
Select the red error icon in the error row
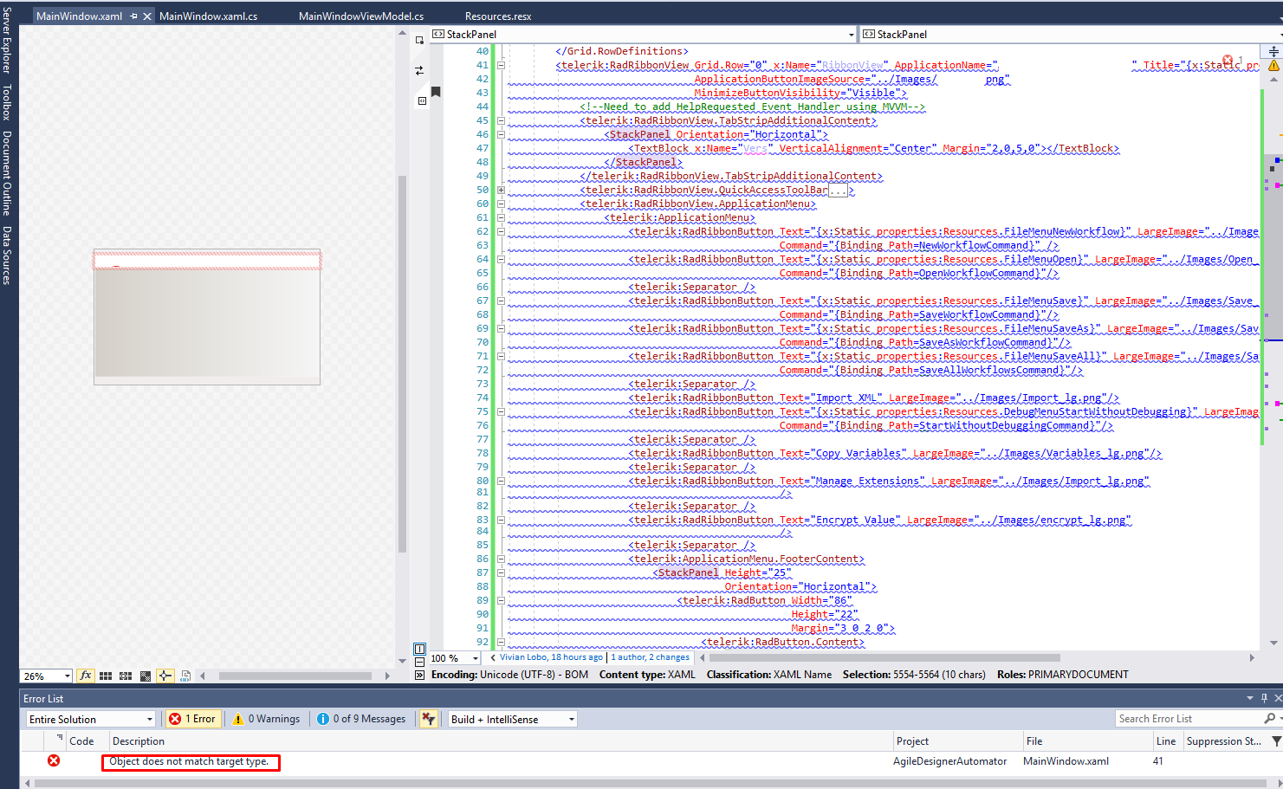pos(54,760)
